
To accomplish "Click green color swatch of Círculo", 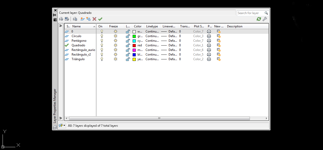I will tap(134, 36).
